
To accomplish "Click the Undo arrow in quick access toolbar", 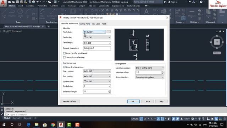I will [38, 2].
